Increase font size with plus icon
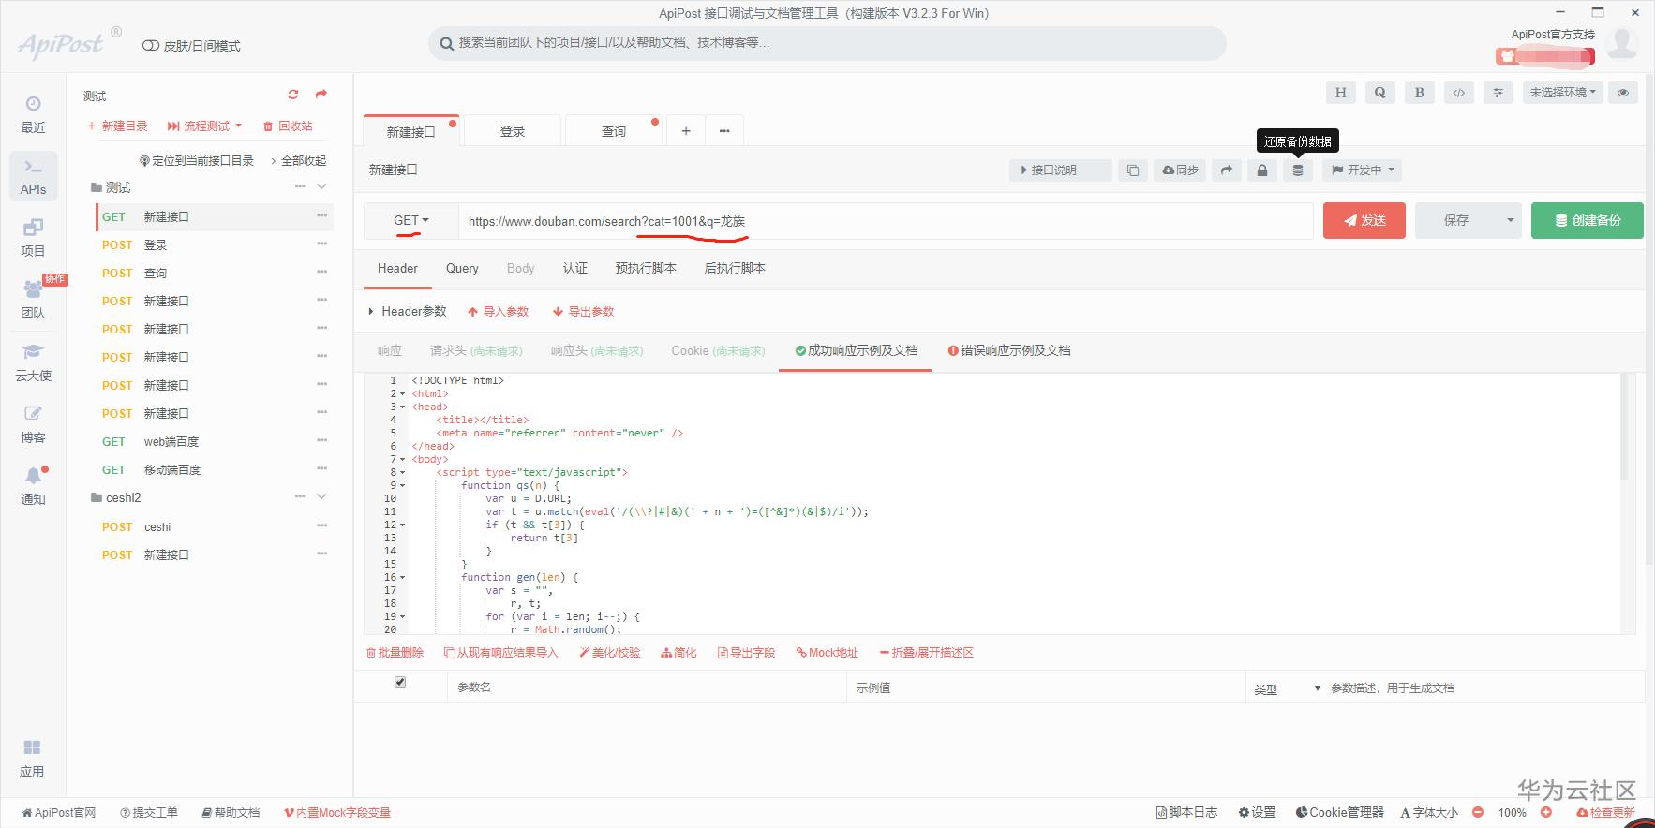The image size is (1655, 828). [x=1545, y=813]
